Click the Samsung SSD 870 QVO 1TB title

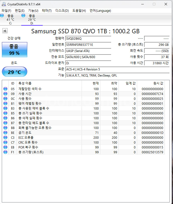click(85, 31)
